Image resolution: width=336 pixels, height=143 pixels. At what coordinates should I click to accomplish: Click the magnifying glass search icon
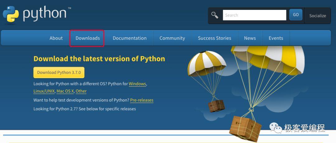(215, 15)
